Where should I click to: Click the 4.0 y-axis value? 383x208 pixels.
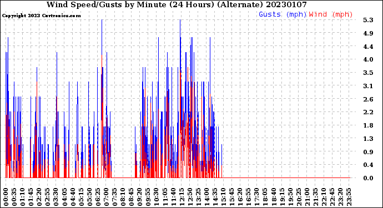click(x=368, y=59)
